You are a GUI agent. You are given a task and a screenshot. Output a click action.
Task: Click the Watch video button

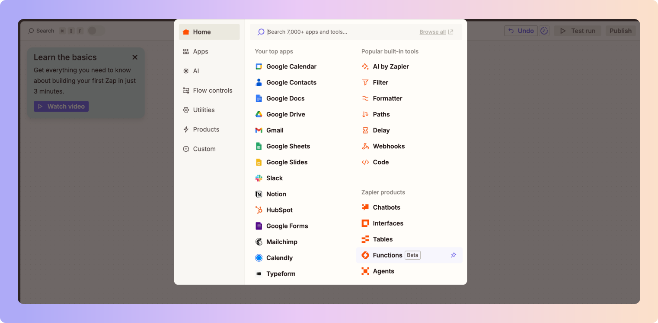pyautogui.click(x=61, y=106)
